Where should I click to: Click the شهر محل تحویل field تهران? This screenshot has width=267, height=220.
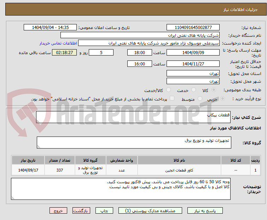tap(193, 81)
